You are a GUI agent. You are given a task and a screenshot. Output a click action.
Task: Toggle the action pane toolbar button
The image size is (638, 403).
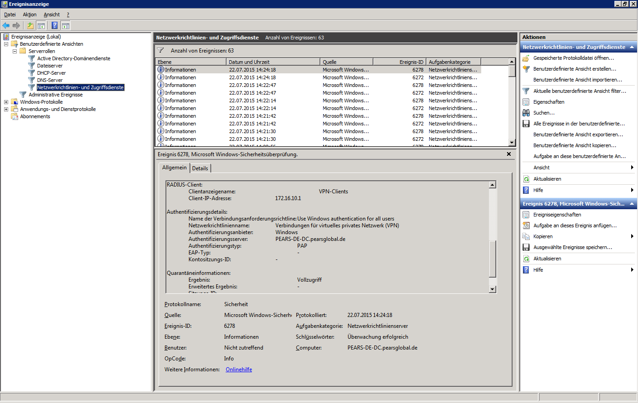pyautogui.click(x=66, y=26)
